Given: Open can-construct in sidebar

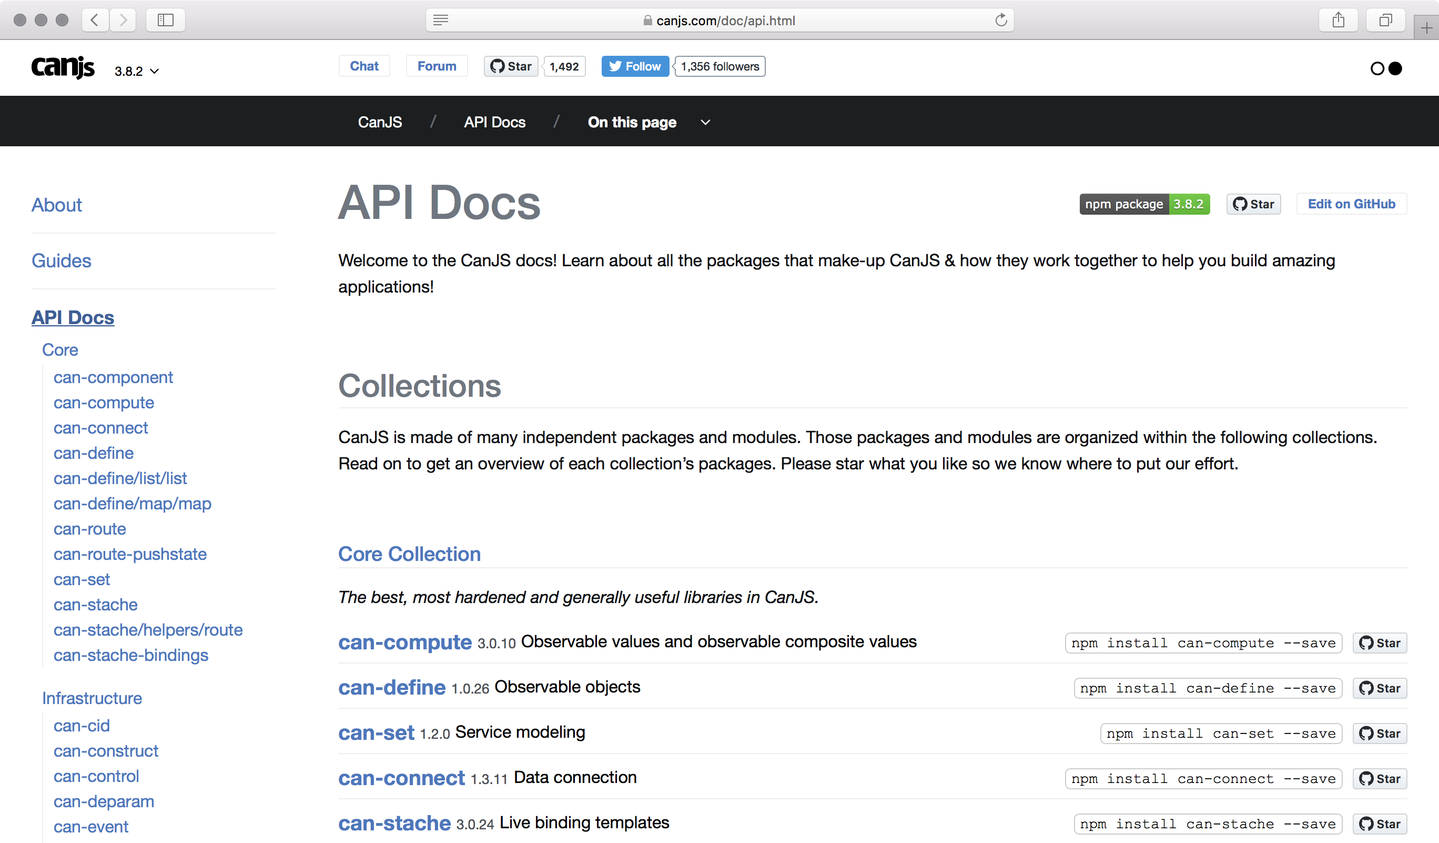Looking at the screenshot, I should click(106, 751).
